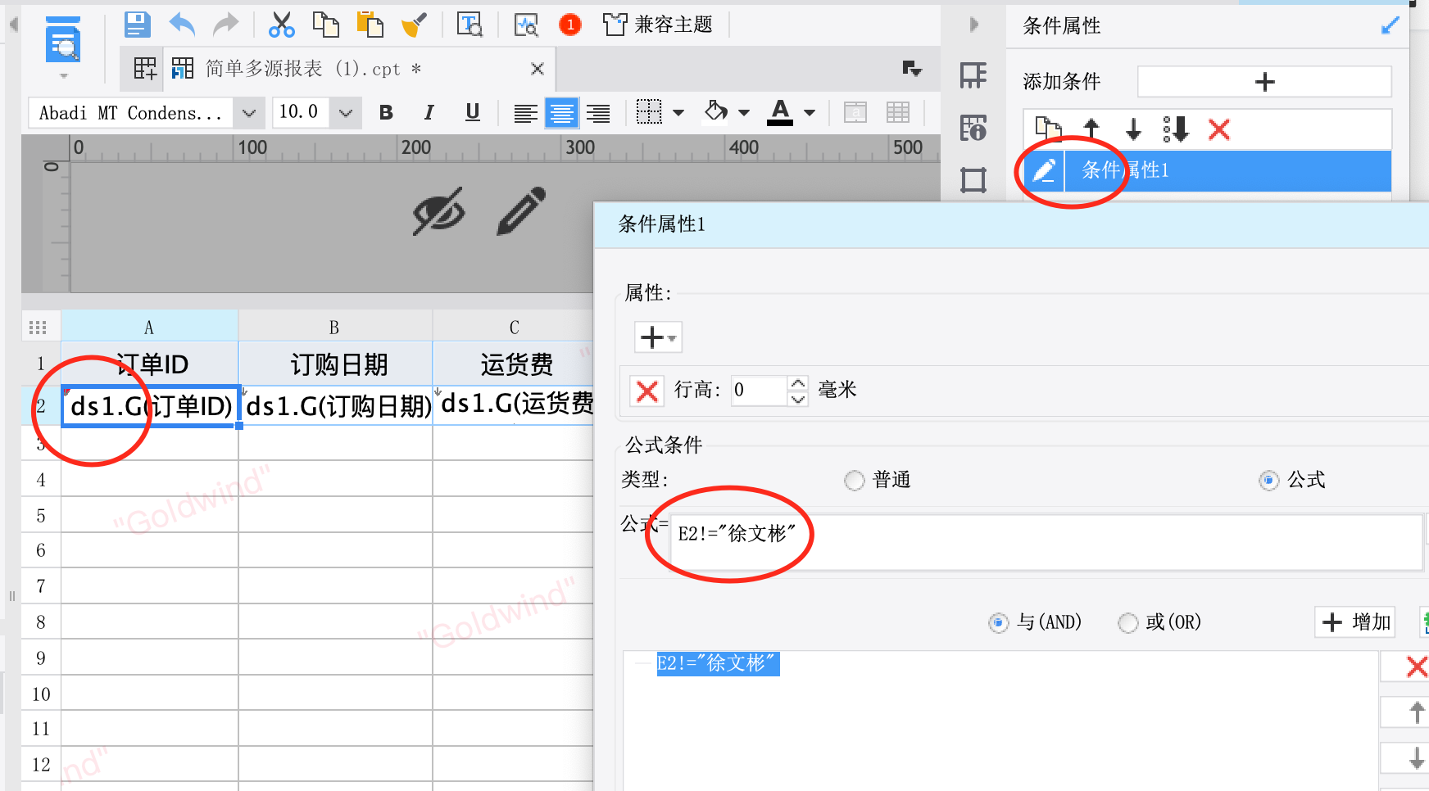The width and height of the screenshot is (1429, 791).
Task: Toggle the crossed-out eye icon on the canvas
Action: (x=438, y=211)
